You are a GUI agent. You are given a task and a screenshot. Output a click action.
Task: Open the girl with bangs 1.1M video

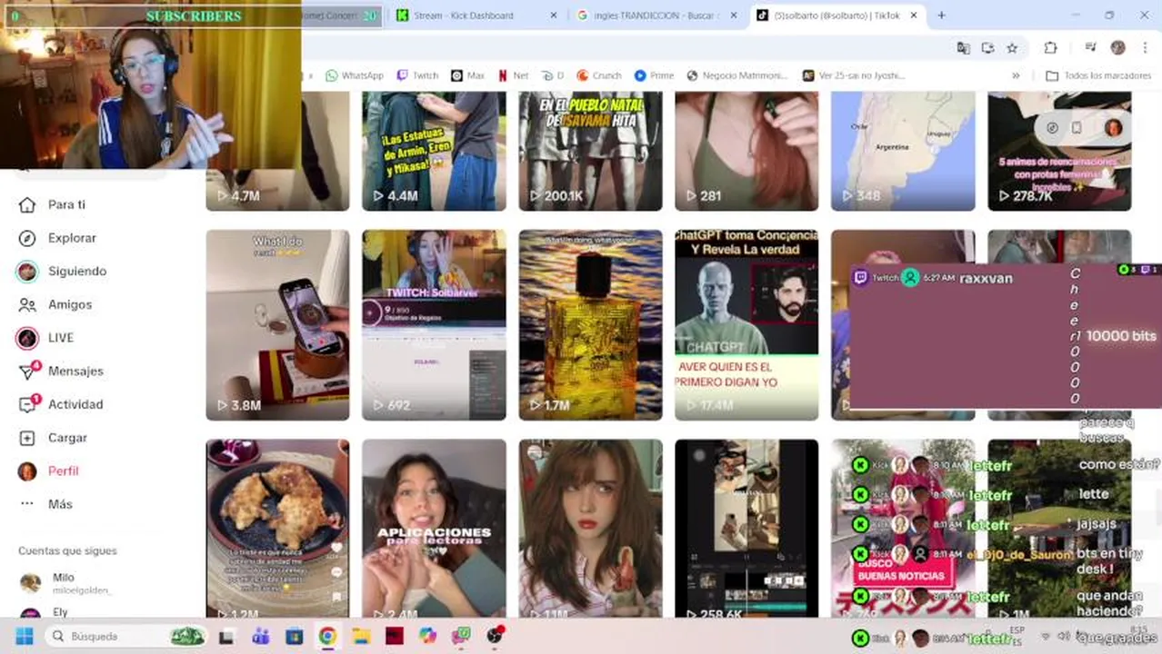click(x=590, y=529)
